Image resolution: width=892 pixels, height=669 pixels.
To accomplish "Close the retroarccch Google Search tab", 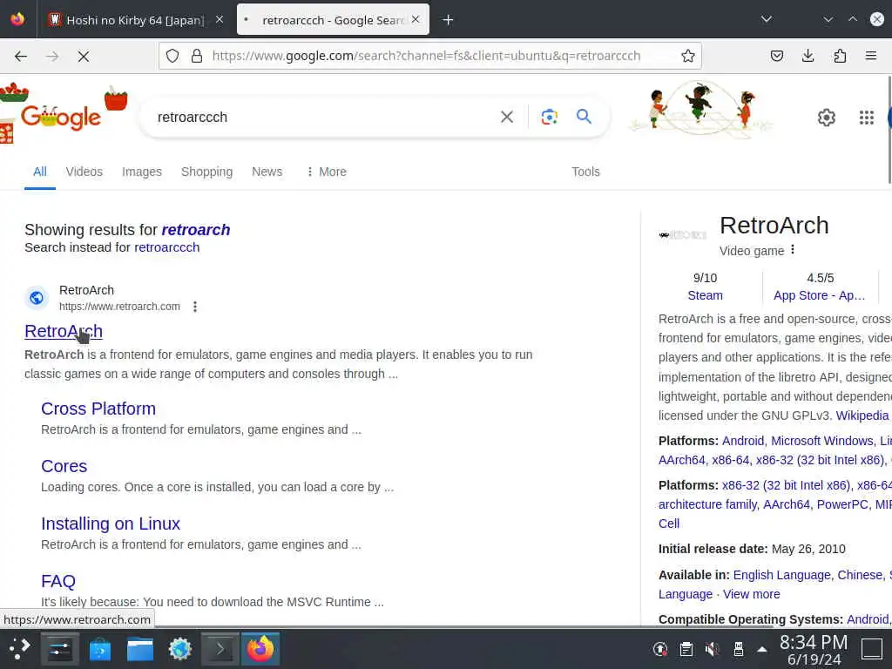I will pyautogui.click(x=416, y=19).
